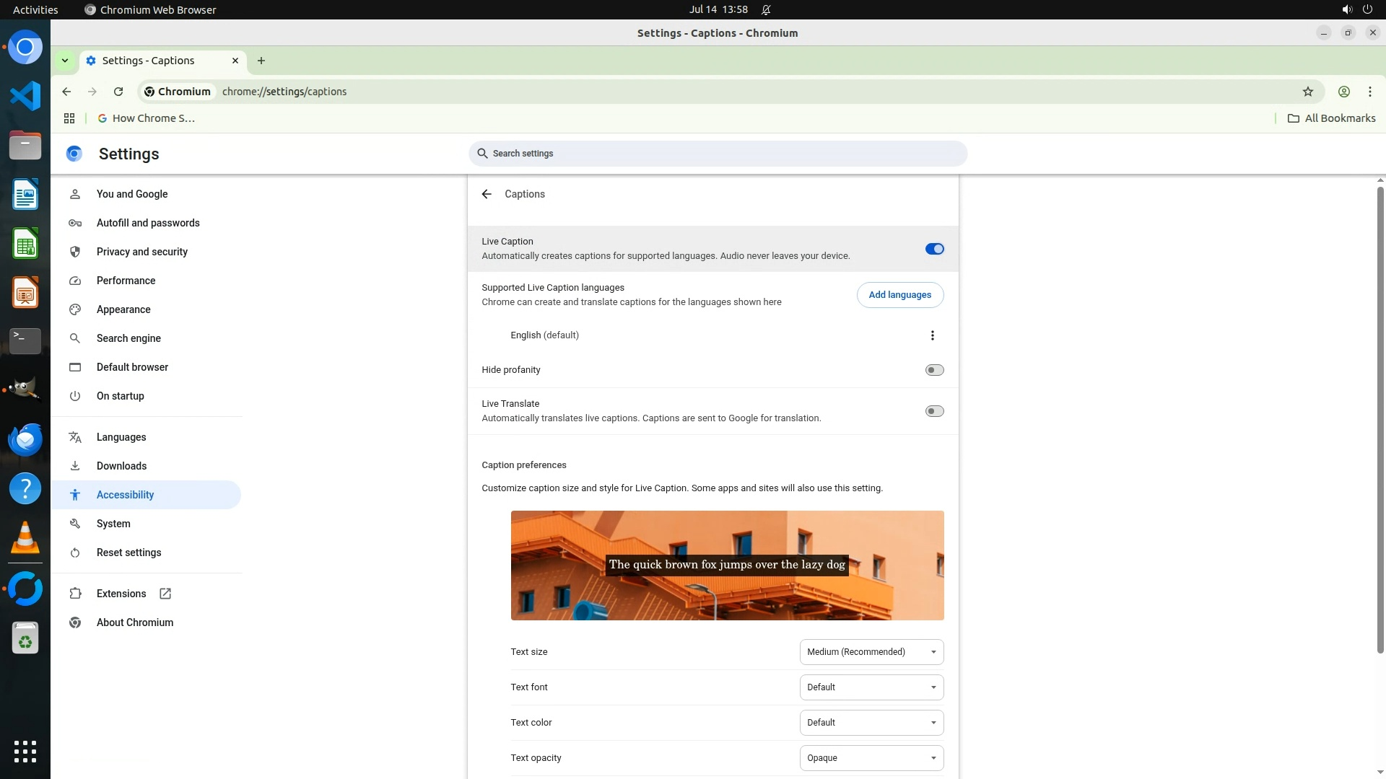
Task: Open the Appearance settings section
Action: [x=123, y=309]
